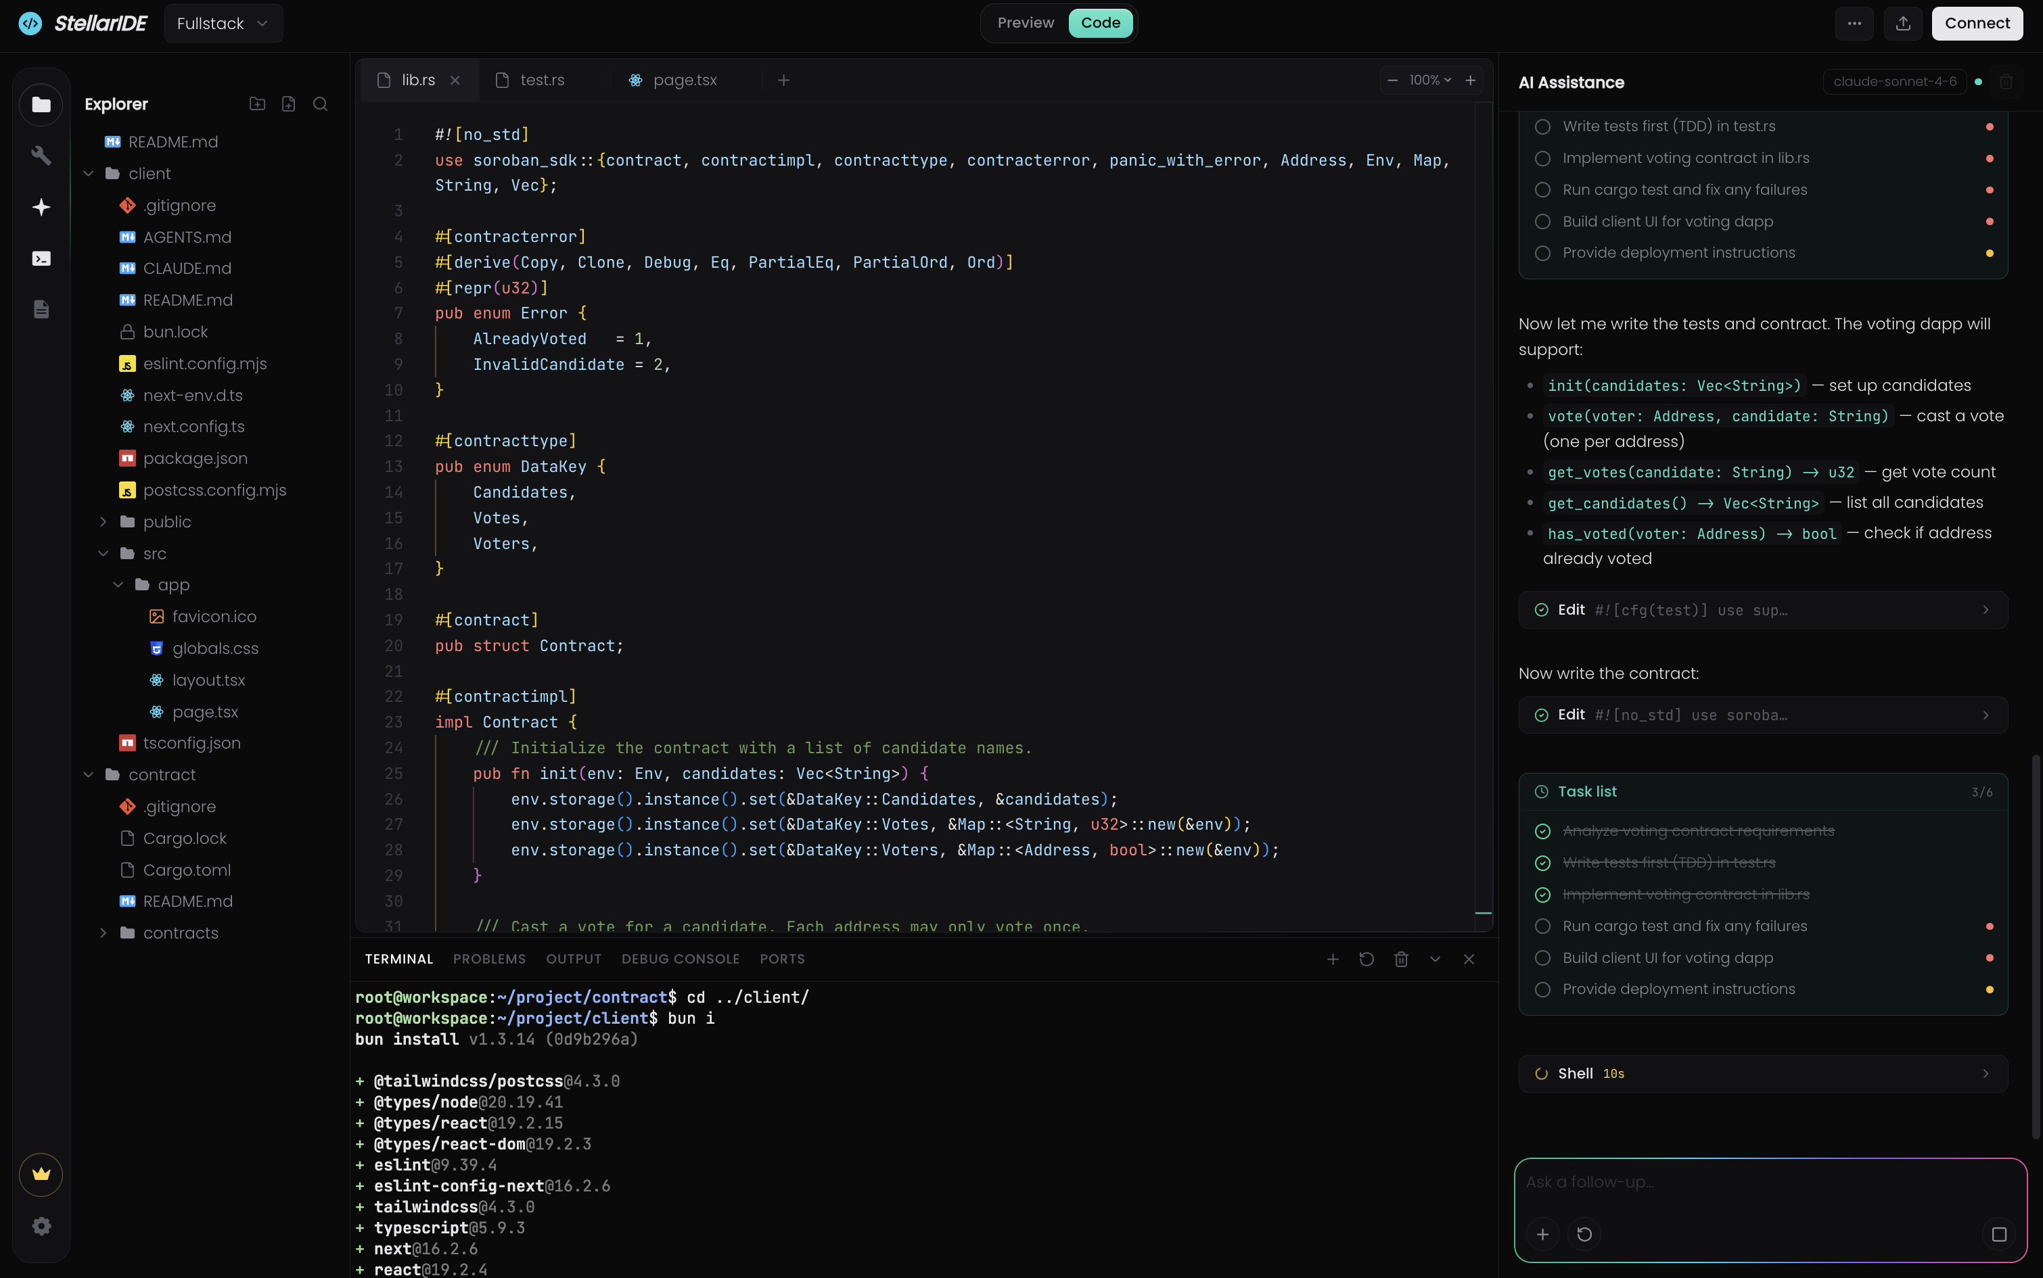
Task: Open the PROBLEMS panel tab
Action: coord(488,960)
